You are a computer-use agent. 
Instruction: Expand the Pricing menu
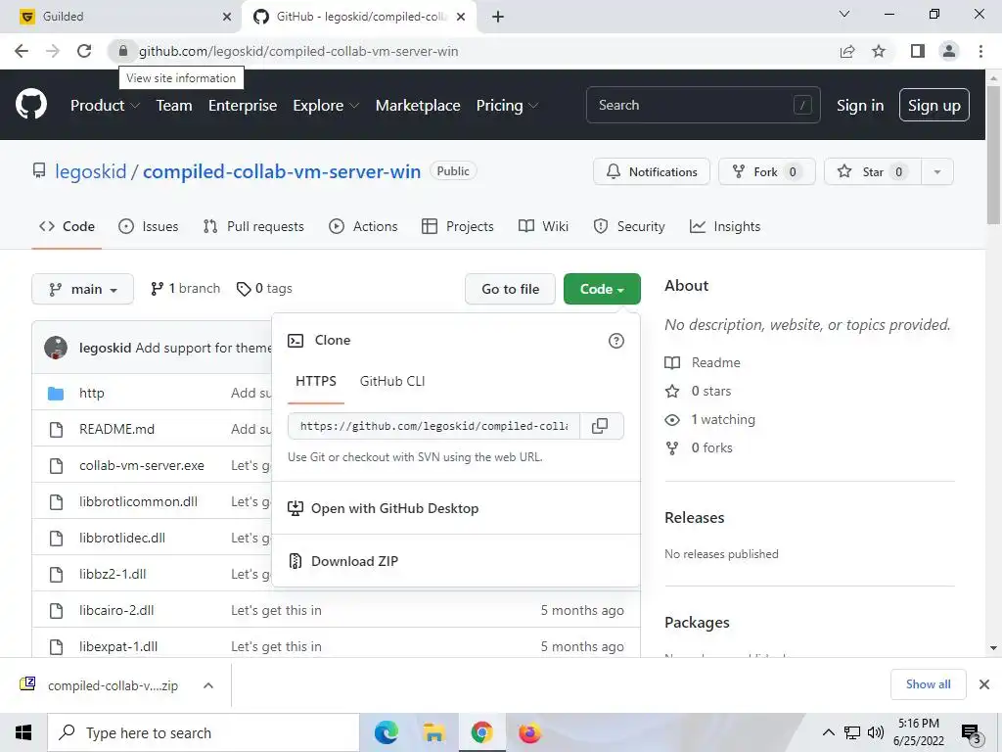pyautogui.click(x=508, y=106)
